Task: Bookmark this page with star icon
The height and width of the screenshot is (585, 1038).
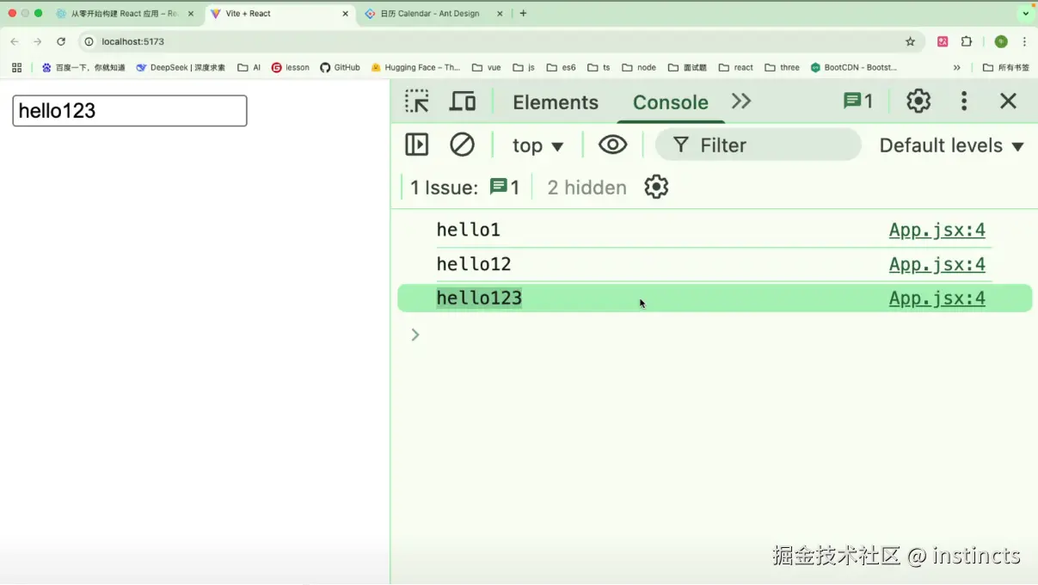Action: click(x=910, y=41)
